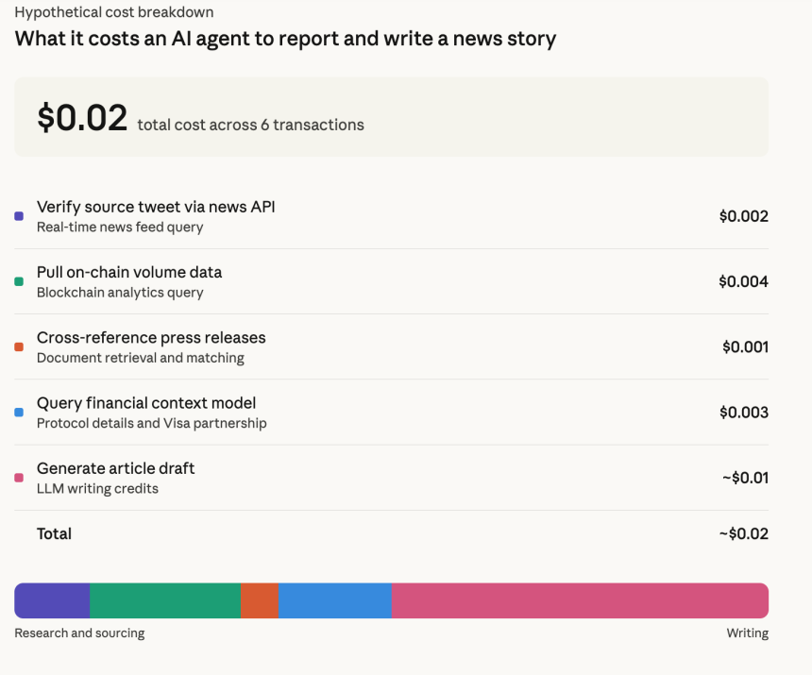Select the blue segment of the cost bar

pyautogui.click(x=335, y=600)
